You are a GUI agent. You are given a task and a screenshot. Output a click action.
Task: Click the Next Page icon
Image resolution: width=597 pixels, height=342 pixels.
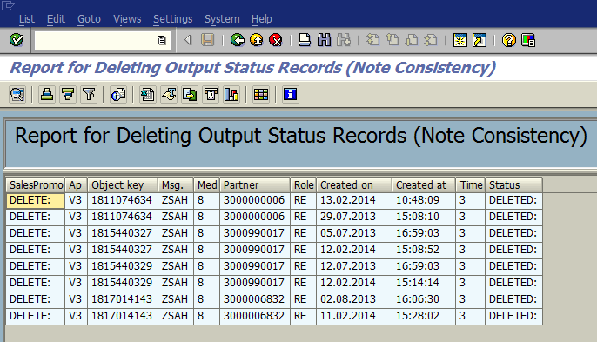pos(411,40)
